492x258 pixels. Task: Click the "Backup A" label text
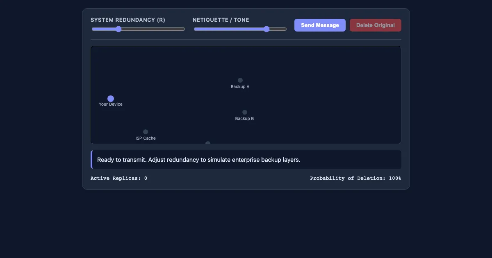coord(240,87)
